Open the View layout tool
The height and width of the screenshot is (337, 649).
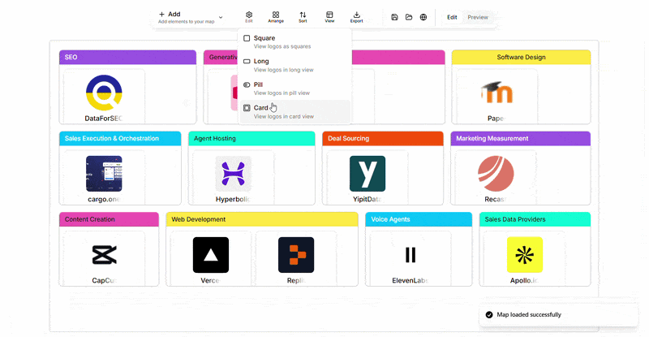[x=329, y=17]
